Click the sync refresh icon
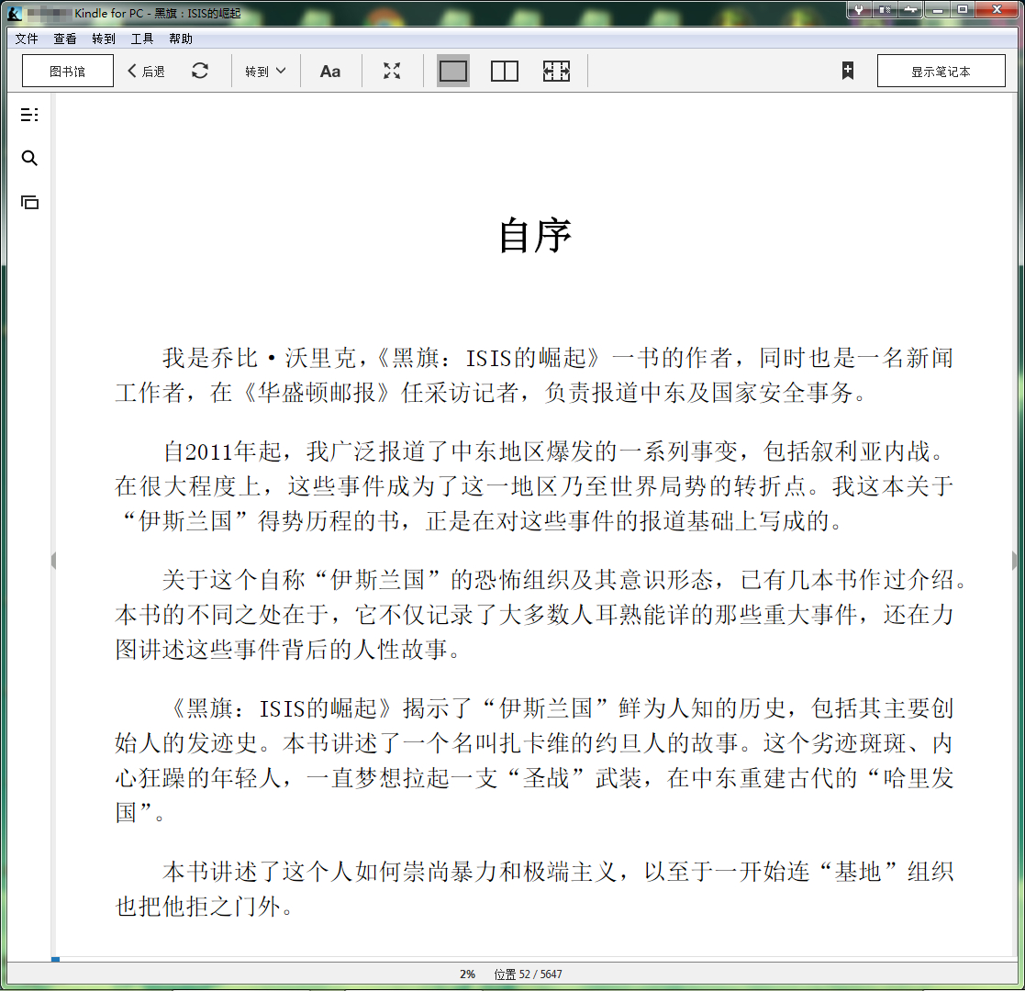 click(x=200, y=71)
